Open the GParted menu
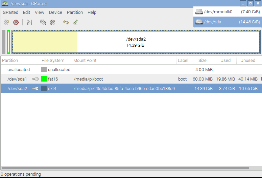262x178 pixels. click(10, 13)
